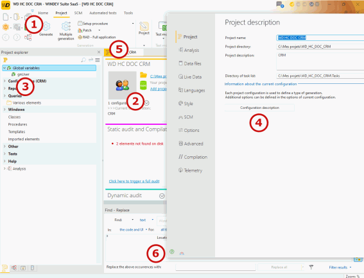
Task: Select Data files in the dialog sidebar
Action: click(x=190, y=63)
